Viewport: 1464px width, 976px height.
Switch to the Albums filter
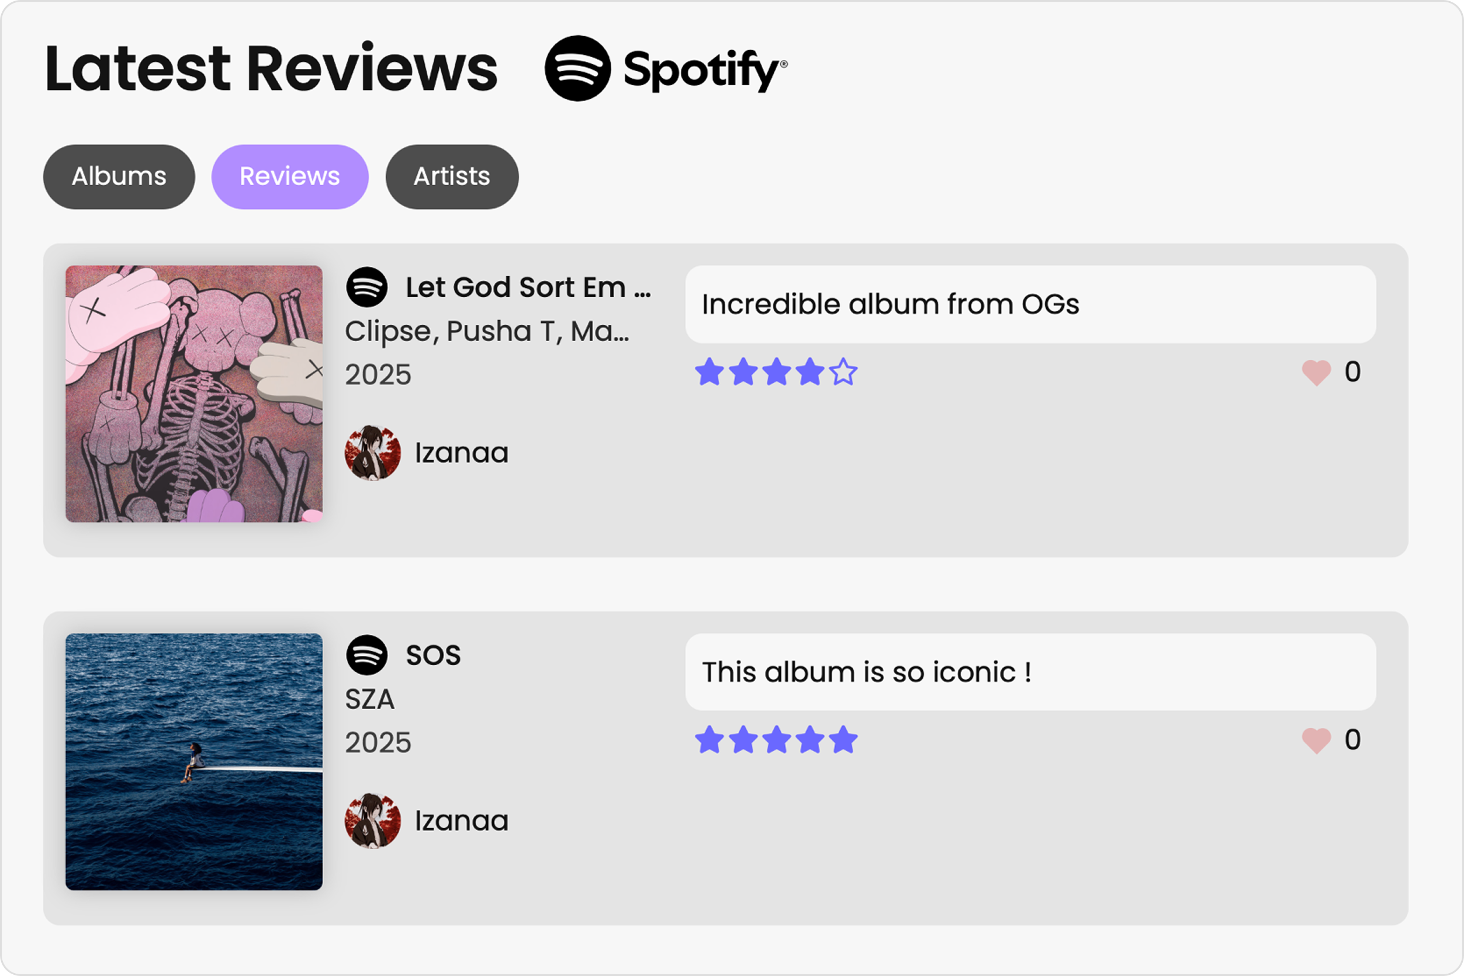tap(118, 176)
